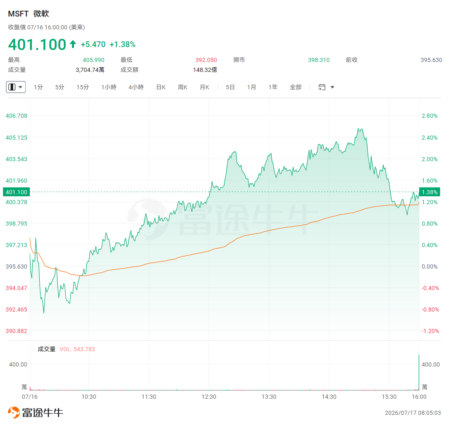This screenshot has width=449, height=426.
Task: Switch to the 5分 interval tab
Action: coord(60,87)
